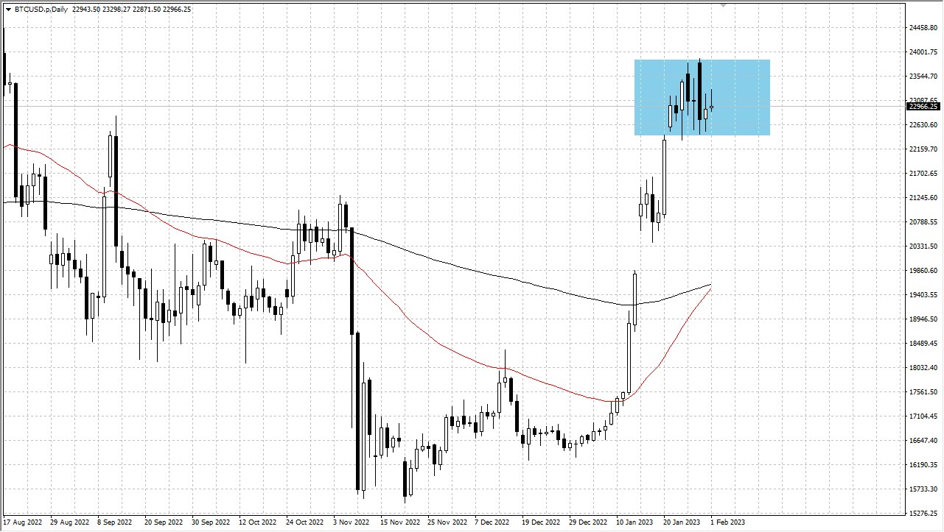The width and height of the screenshot is (944, 532).
Task: Click the gray chart shift marker
Action: 724,6
